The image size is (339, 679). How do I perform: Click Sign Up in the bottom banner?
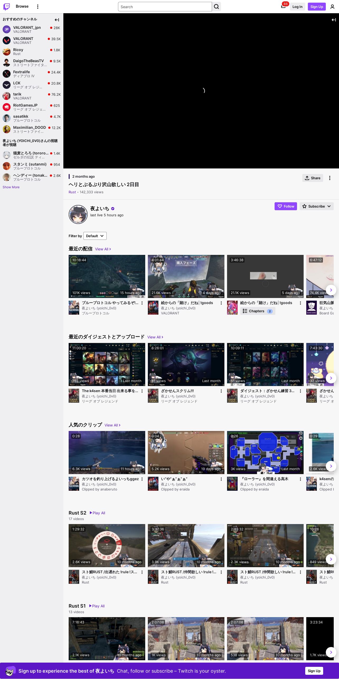pyautogui.click(x=314, y=671)
